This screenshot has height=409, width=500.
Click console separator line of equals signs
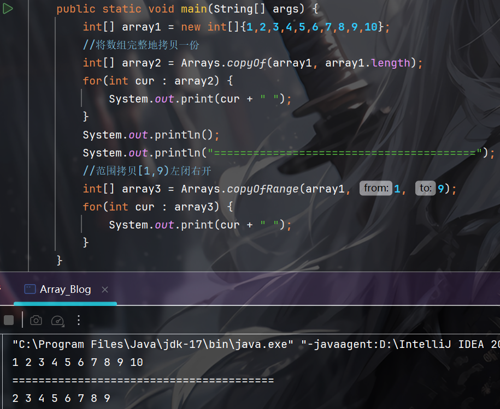coord(143,380)
